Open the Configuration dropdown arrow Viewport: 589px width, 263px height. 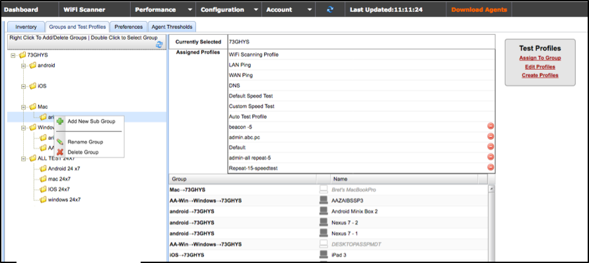(256, 10)
